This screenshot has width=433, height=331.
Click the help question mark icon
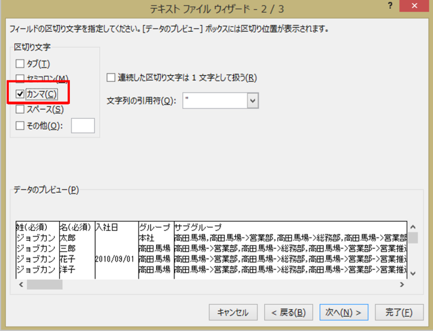[x=390, y=6]
